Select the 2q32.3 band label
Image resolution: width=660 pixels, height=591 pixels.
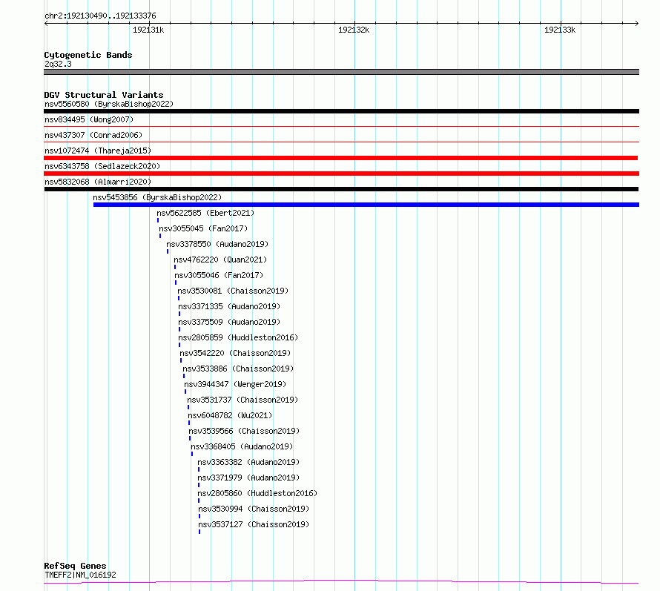click(x=58, y=64)
